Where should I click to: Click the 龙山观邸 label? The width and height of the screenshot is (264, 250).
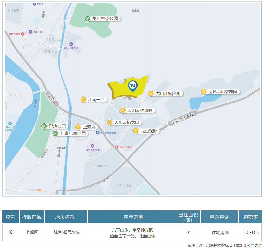coord(149,131)
